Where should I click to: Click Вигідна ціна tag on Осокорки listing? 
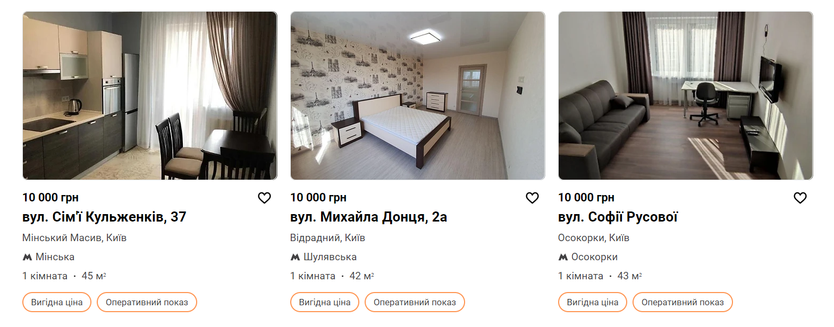593,302
